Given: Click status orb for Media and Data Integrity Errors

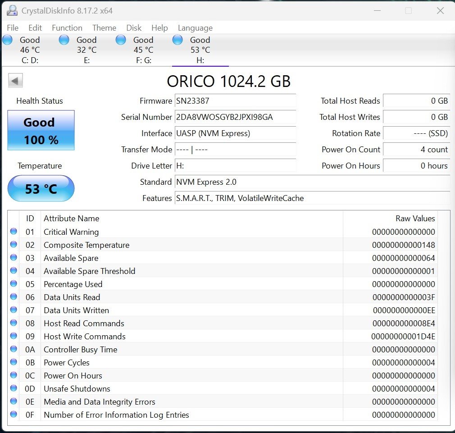Looking at the screenshot, I should point(14,401).
